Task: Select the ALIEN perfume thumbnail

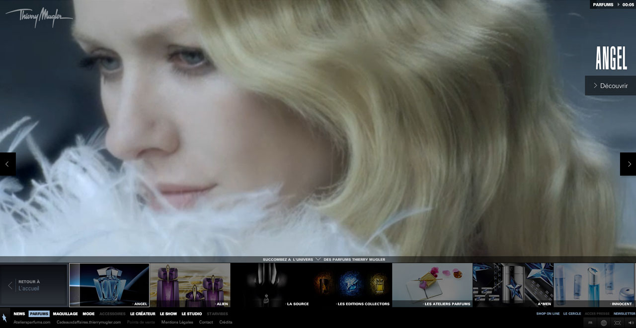Action: (190, 284)
